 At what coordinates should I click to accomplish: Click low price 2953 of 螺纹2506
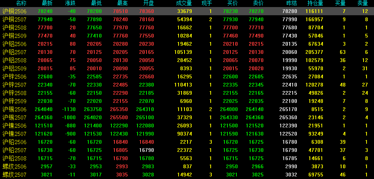click(96, 167)
